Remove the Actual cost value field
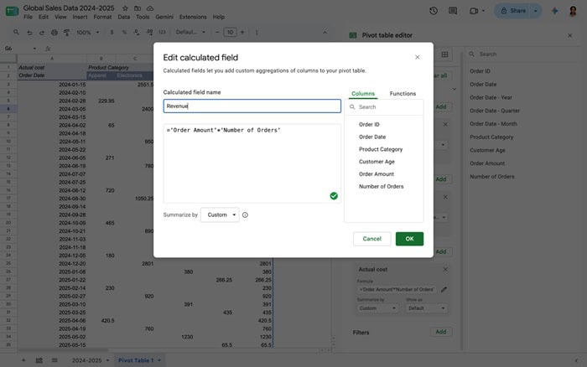 [x=445, y=269]
